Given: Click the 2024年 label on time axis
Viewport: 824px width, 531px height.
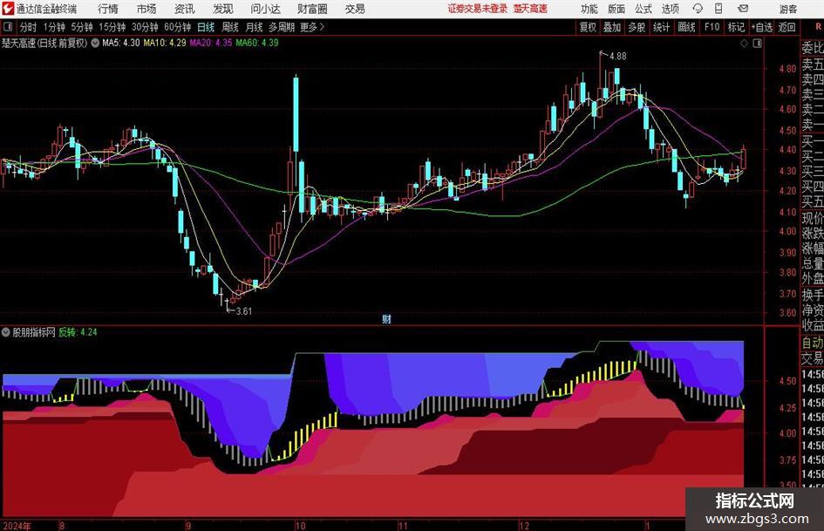Looking at the screenshot, I should pyautogui.click(x=17, y=526).
